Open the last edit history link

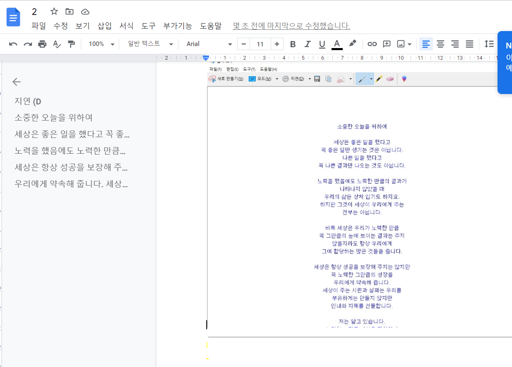[x=291, y=26]
